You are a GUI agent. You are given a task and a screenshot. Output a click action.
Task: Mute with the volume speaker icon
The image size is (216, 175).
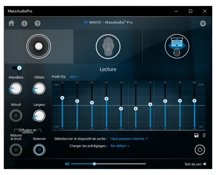[67, 164]
